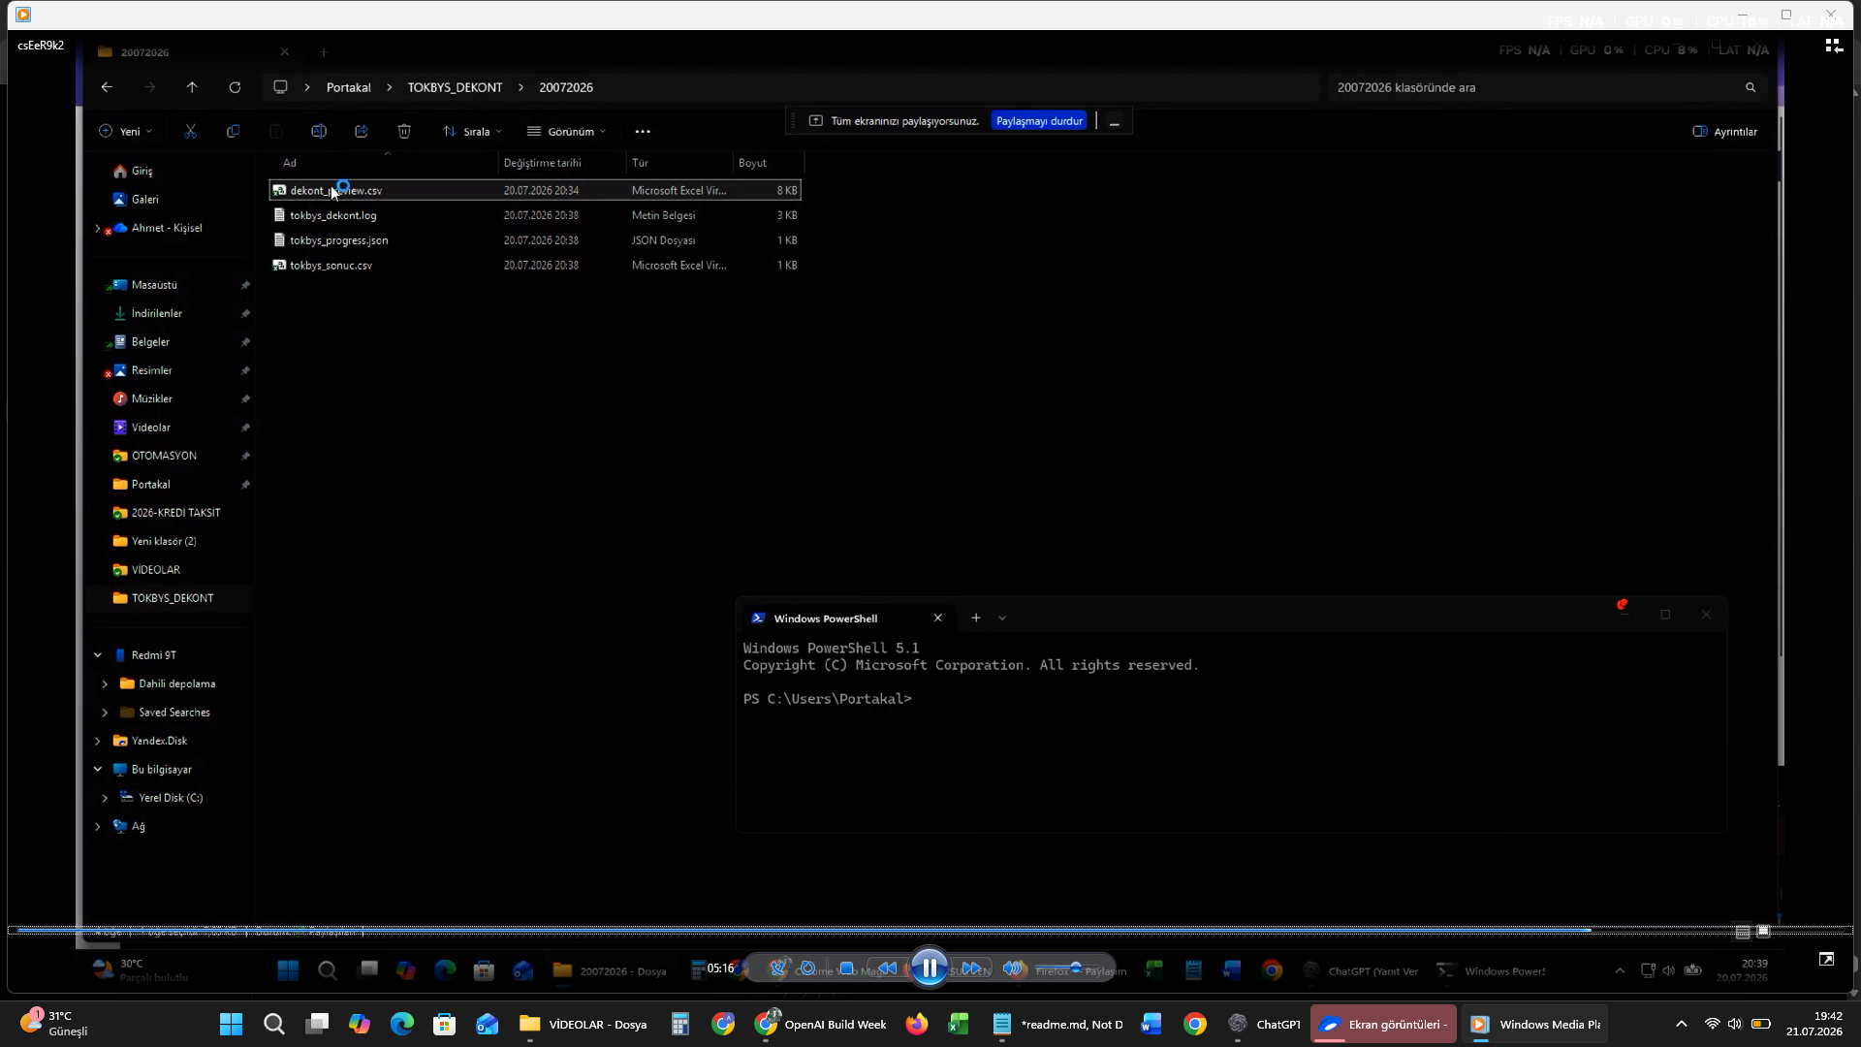Click the Copy icon in Explorer toolbar
The width and height of the screenshot is (1861, 1047).
point(233,131)
